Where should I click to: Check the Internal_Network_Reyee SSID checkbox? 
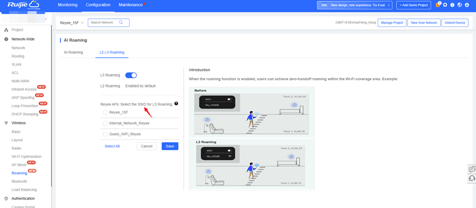pyautogui.click(x=105, y=123)
